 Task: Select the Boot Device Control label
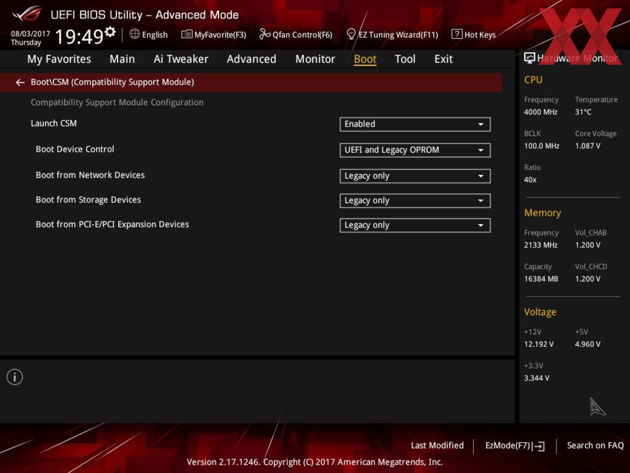click(x=75, y=149)
